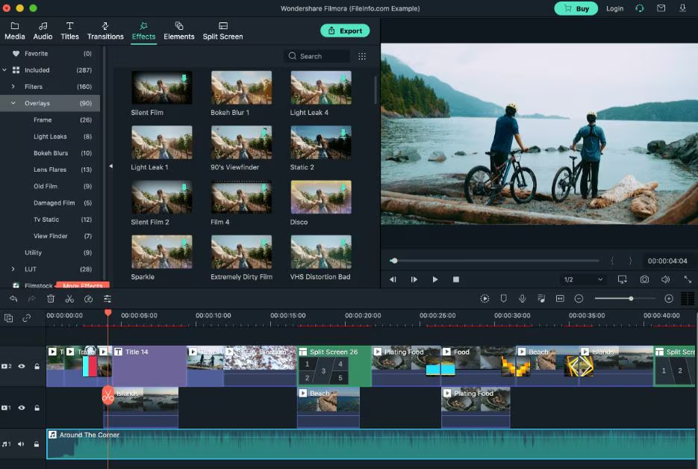Click the Buy button

(576, 8)
